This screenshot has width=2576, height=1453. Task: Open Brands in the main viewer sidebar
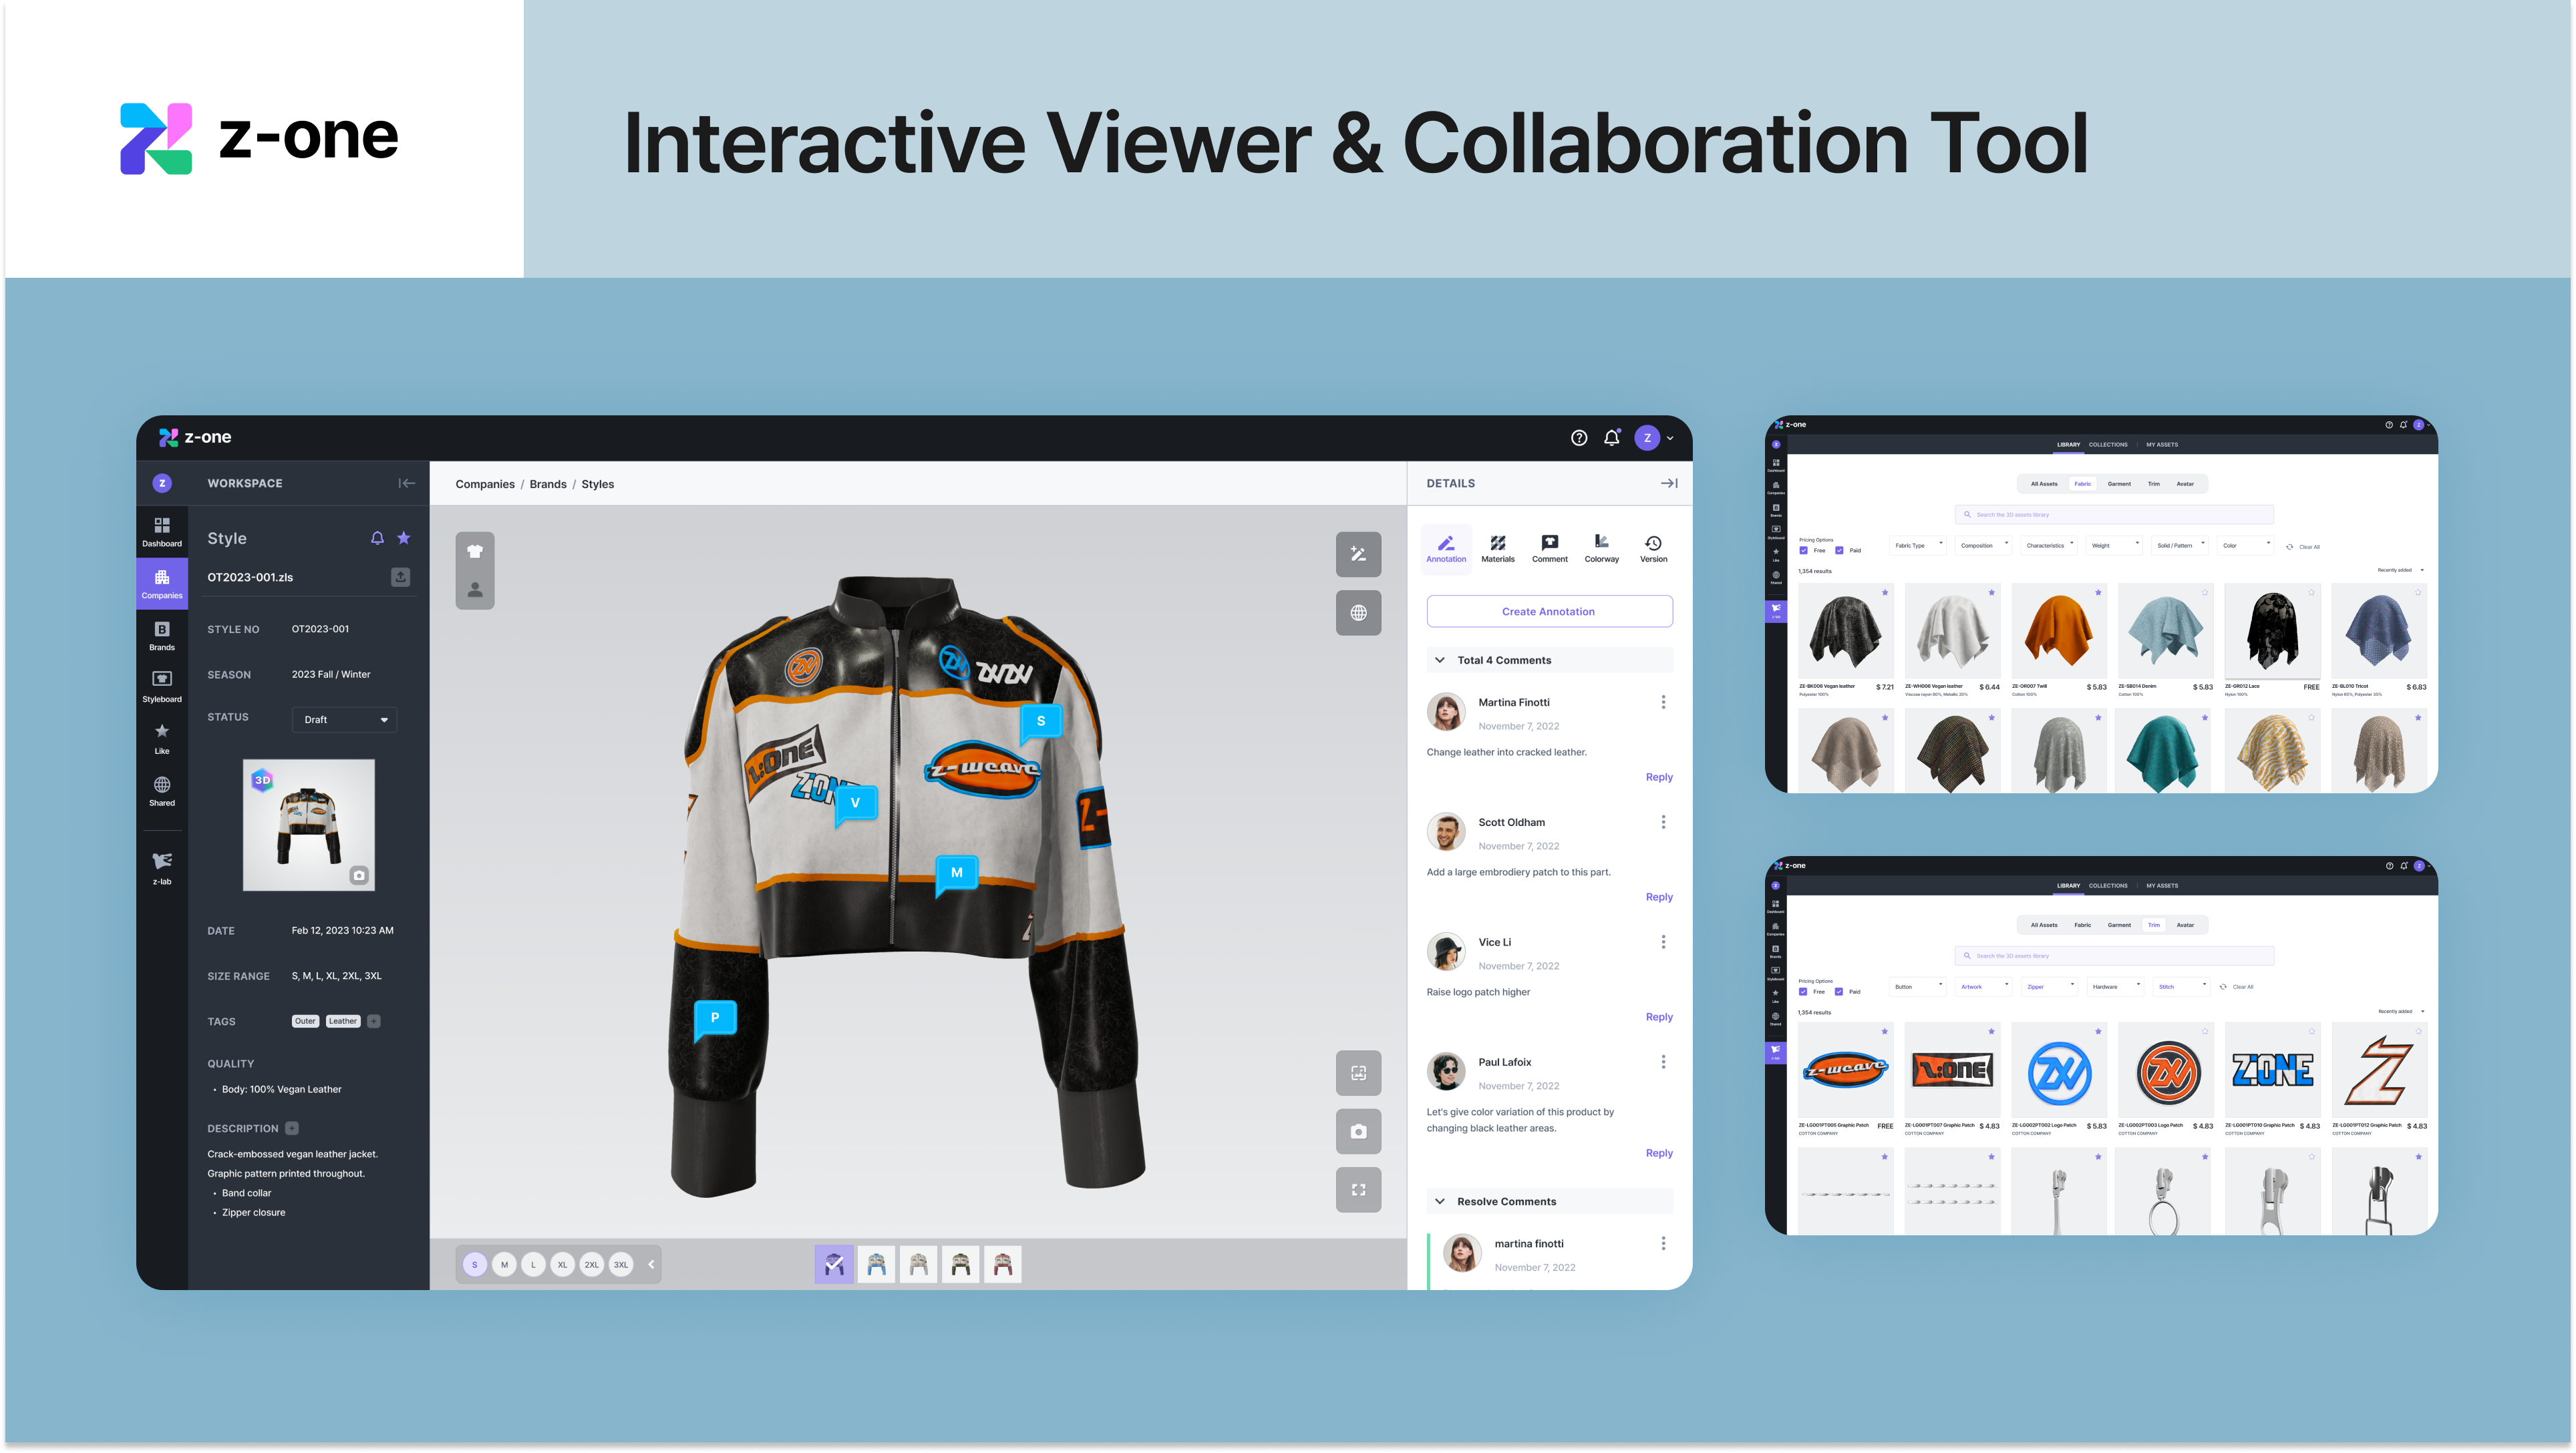pyautogui.click(x=161, y=636)
